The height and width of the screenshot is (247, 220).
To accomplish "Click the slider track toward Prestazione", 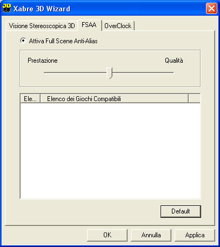I will click(x=75, y=73).
